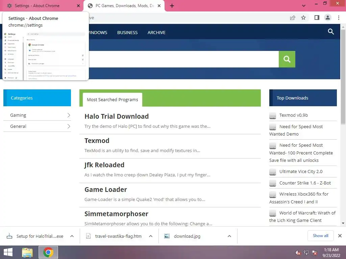The image size is (346, 259).
Task: Close the PC Games tab
Action: point(159,6)
